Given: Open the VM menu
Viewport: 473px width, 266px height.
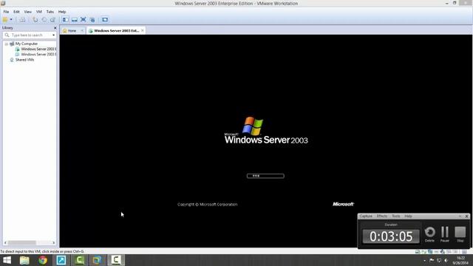Looking at the screenshot, I should tap(39, 12).
